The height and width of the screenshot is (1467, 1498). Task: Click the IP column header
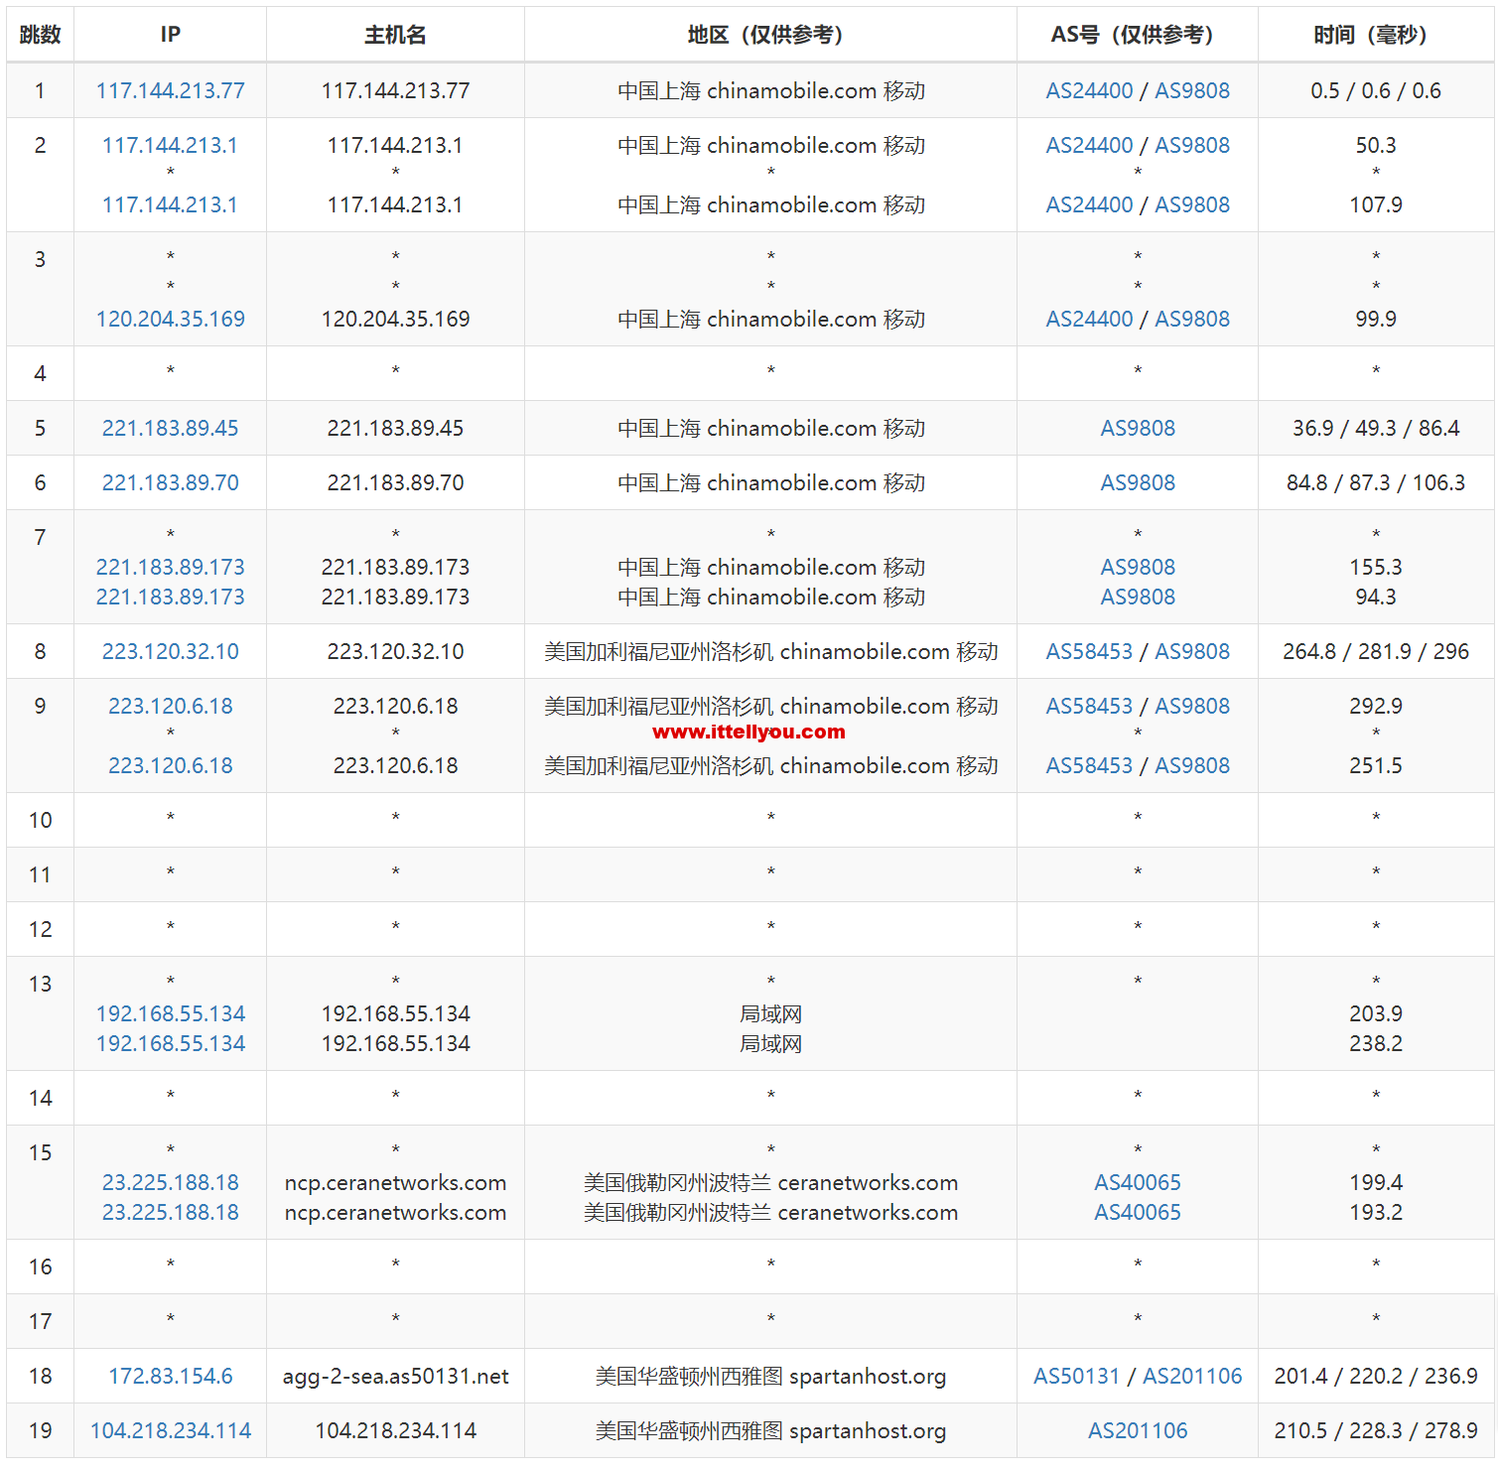[170, 35]
